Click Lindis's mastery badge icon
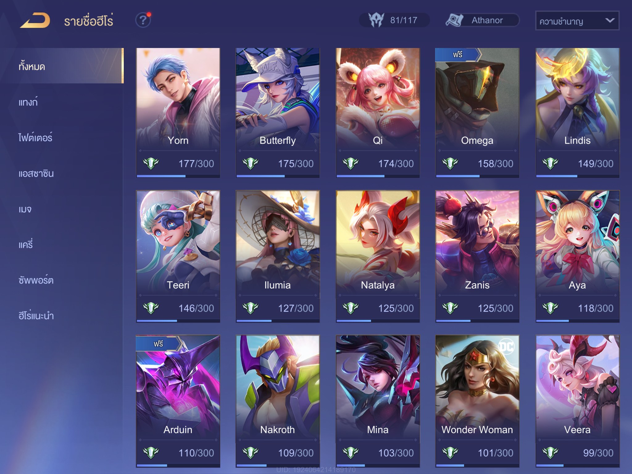This screenshot has height=474, width=632. click(551, 163)
